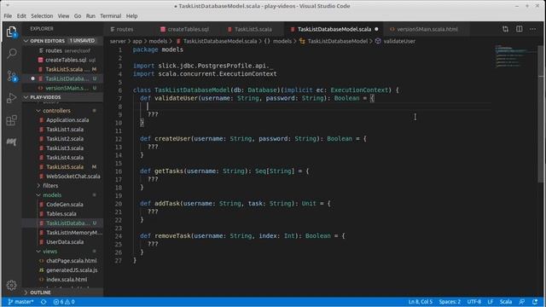Open the Selection menu
The width and height of the screenshot is (546, 307).
(42, 16)
